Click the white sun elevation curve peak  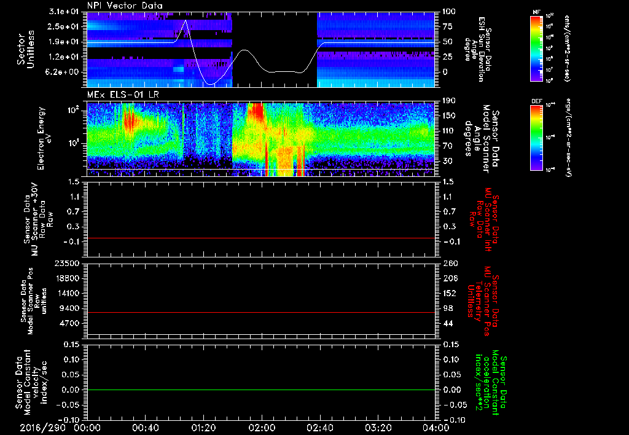(186, 20)
